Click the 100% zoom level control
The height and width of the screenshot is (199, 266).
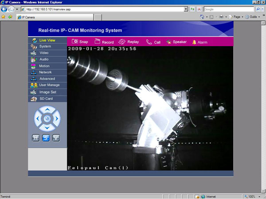click(x=251, y=196)
